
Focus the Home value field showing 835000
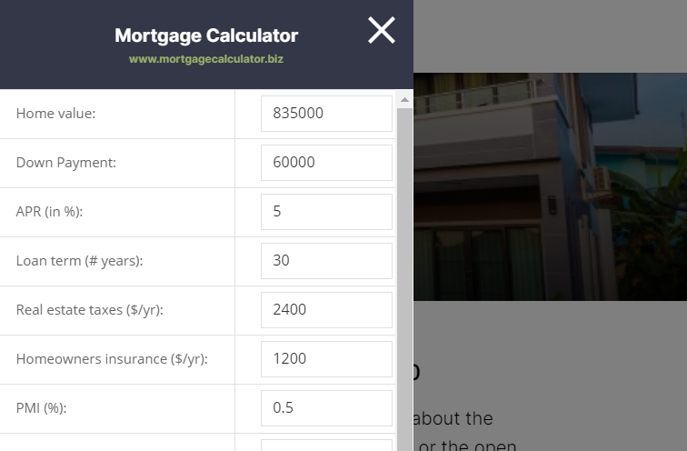[326, 114]
